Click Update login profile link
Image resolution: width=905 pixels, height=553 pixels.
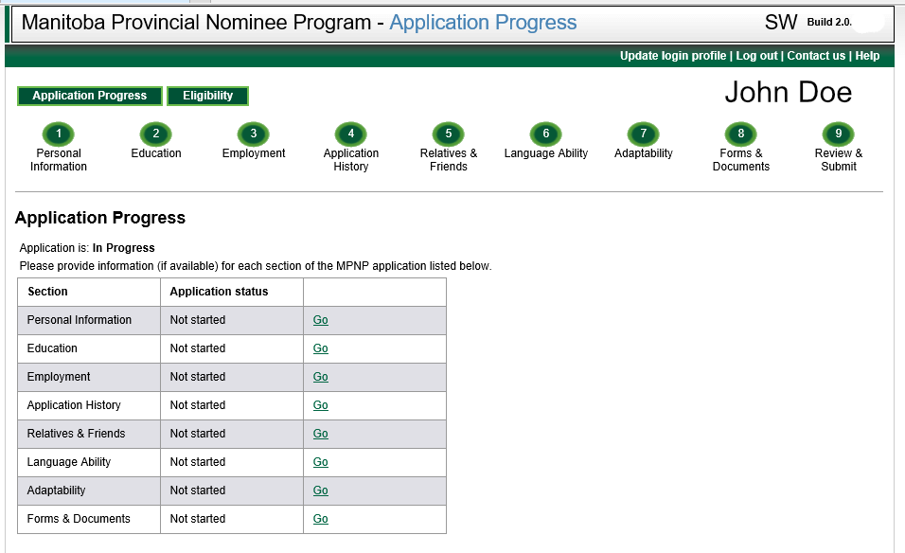pyautogui.click(x=673, y=56)
